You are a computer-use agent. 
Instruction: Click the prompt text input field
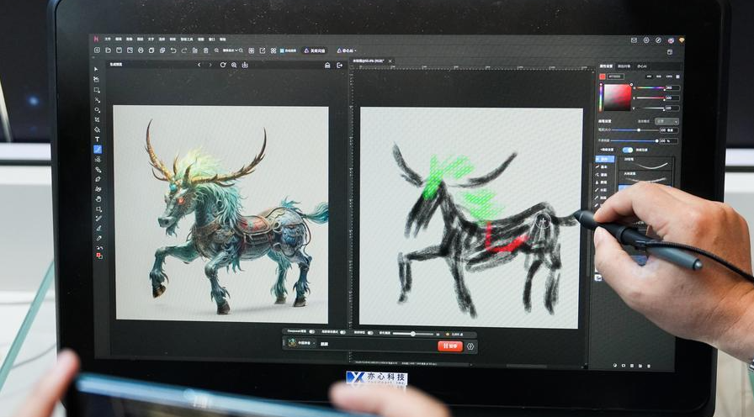tap(378, 344)
